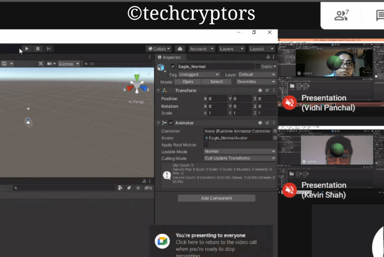Image resolution: width=384 pixels, height=257 pixels.
Task: Open the Default layer dropdown
Action: (257, 74)
